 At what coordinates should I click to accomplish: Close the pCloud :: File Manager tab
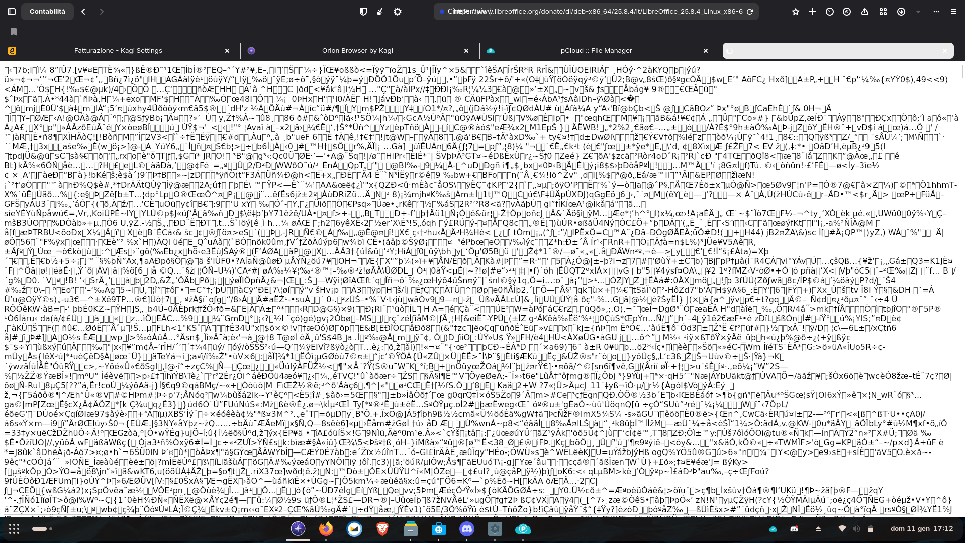(x=706, y=51)
